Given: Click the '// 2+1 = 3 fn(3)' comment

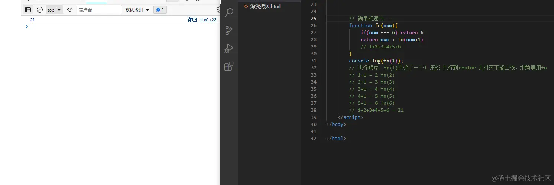Looking at the screenshot, I should click(372, 82).
